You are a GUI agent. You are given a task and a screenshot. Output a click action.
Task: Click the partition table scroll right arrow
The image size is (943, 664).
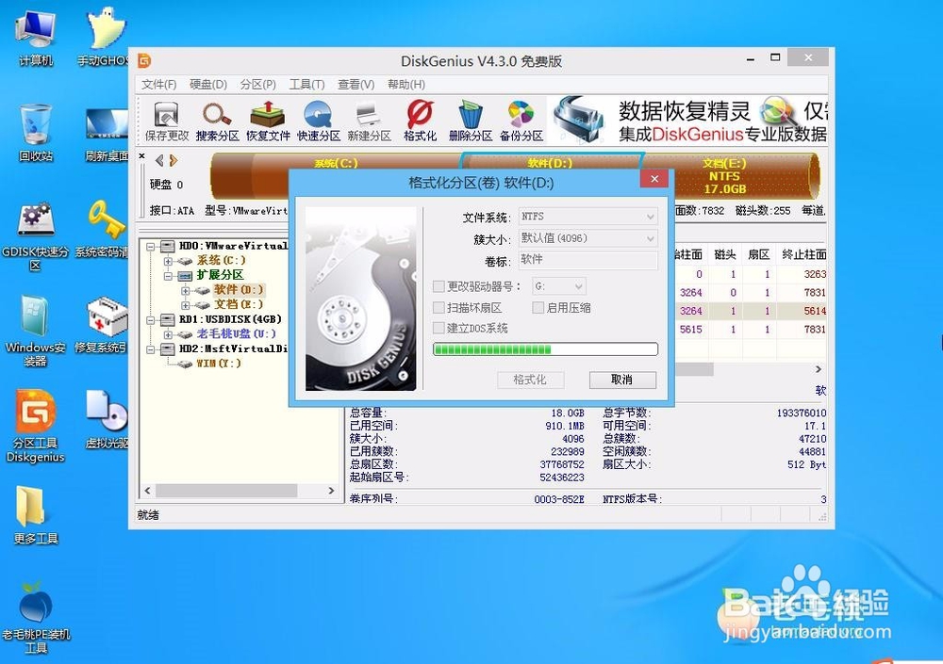819,369
